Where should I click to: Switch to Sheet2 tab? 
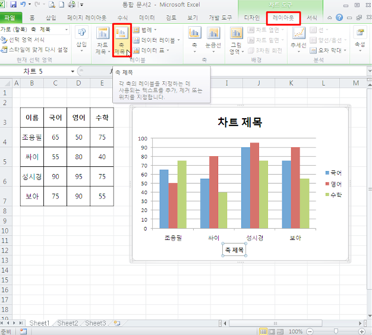click(x=68, y=323)
